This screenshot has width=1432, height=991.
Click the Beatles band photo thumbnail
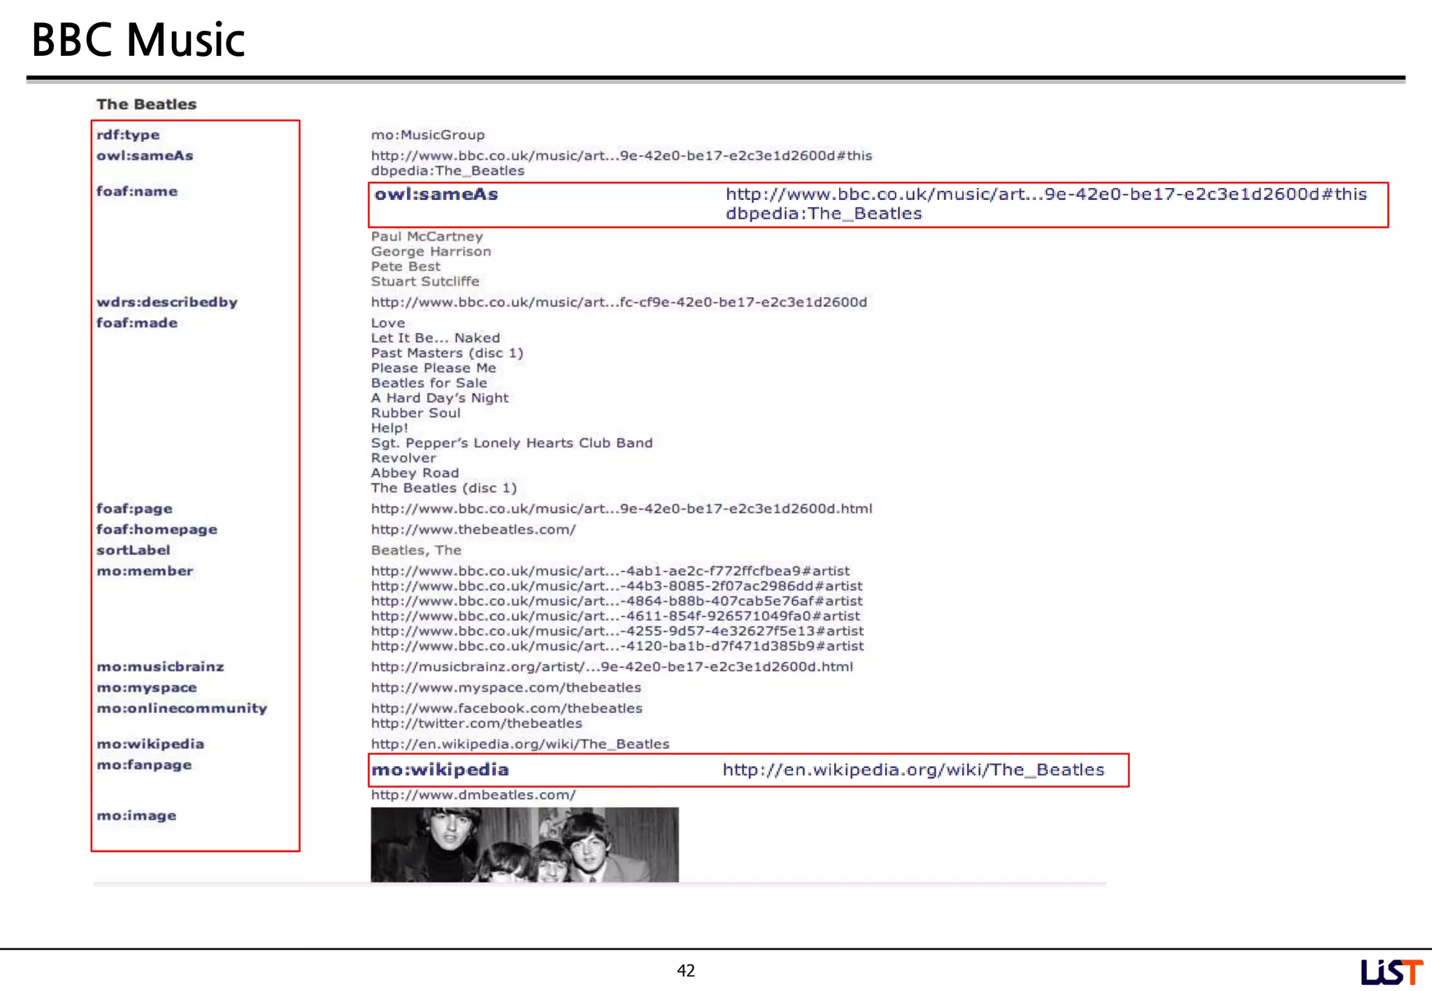click(524, 844)
